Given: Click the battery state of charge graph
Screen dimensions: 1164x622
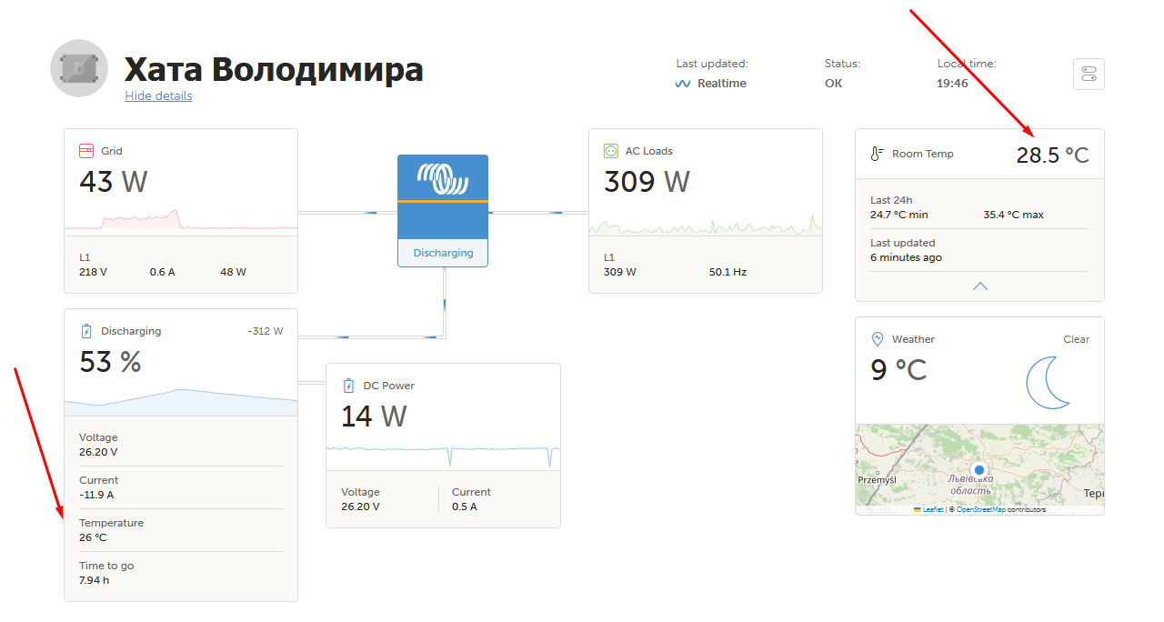Looking at the screenshot, I should (181, 401).
